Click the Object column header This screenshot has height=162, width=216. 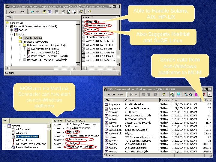[x=114, y=100]
